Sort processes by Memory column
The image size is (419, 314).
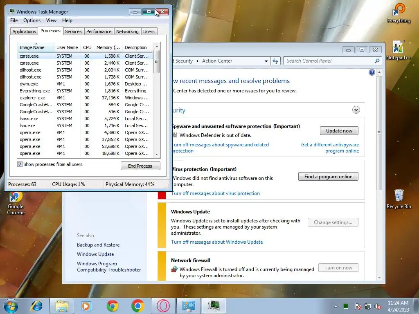(108, 47)
